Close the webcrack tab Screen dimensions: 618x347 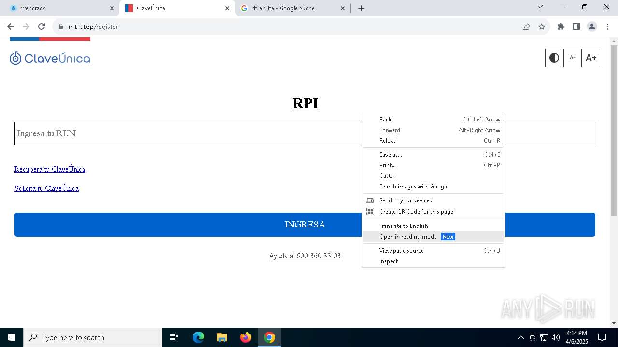pyautogui.click(x=112, y=8)
